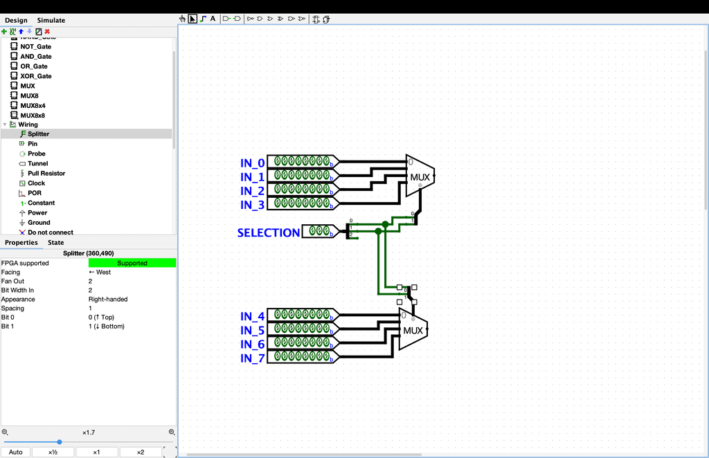Collapse the Wiring library folder
Screen dimensions: 709x458
(x=5, y=125)
